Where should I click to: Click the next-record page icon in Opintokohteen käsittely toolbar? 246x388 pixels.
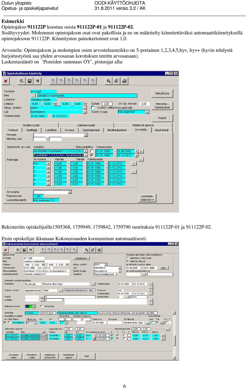[x=85, y=81]
